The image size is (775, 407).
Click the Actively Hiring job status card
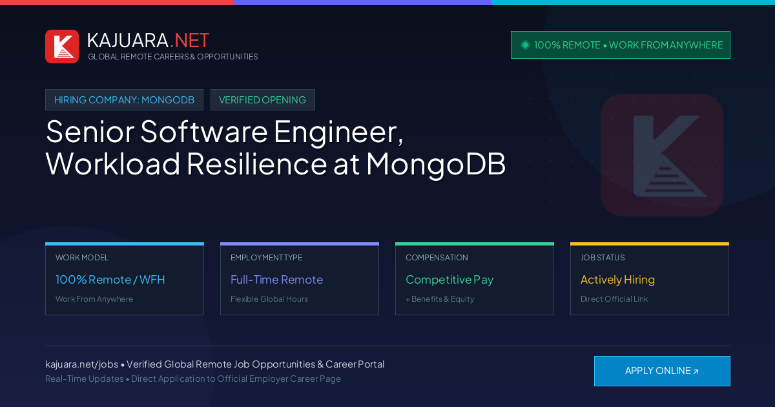(650, 278)
